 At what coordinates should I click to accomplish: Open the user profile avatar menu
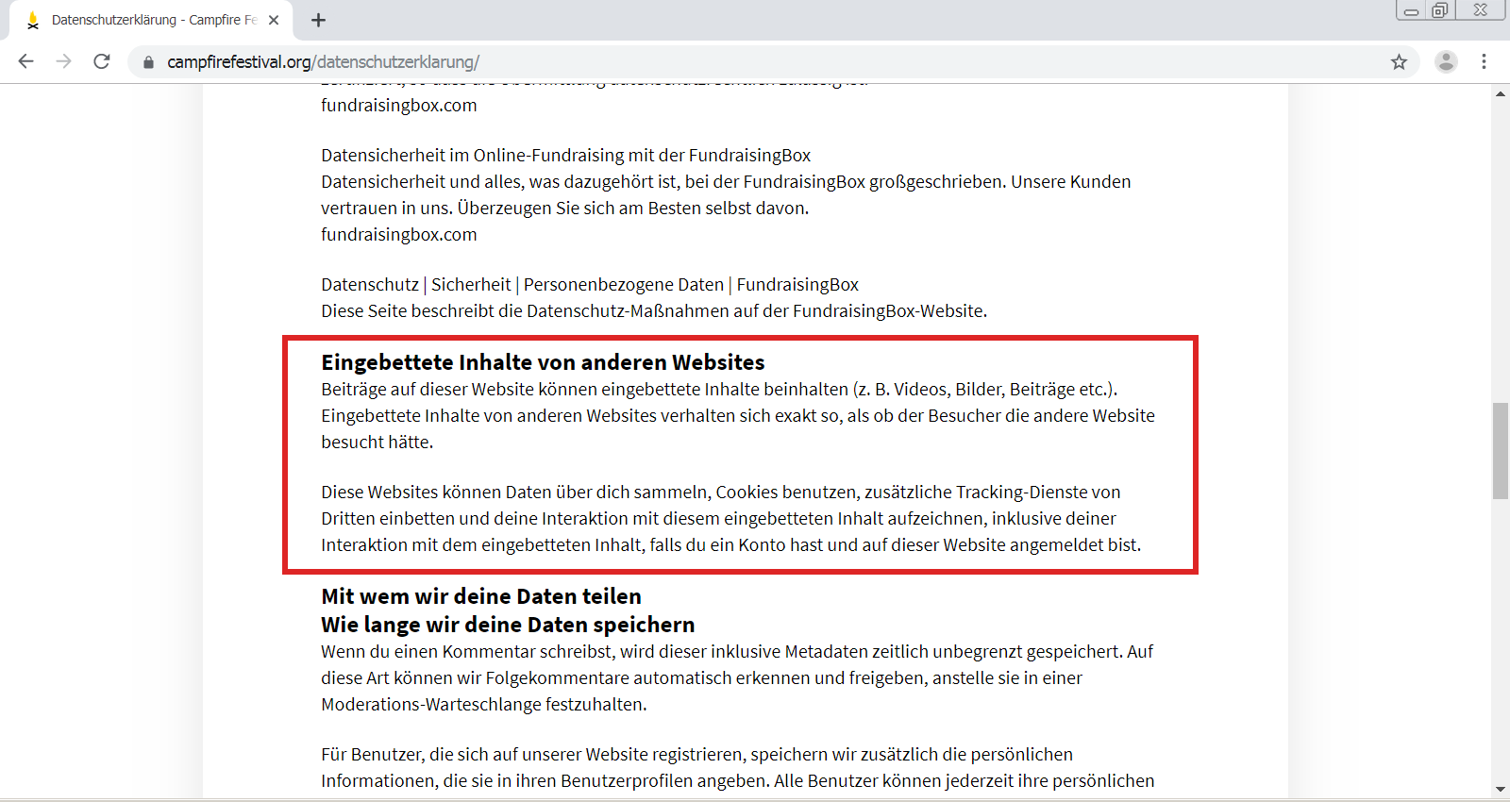point(1446,62)
